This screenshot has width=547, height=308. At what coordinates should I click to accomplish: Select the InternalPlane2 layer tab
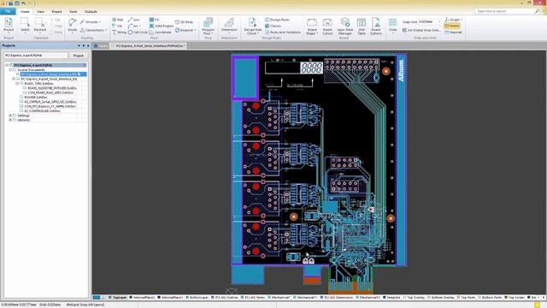coord(143,298)
